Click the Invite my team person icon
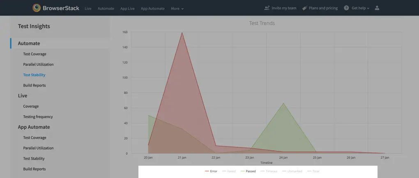The height and width of the screenshot is (178, 419). [x=267, y=8]
